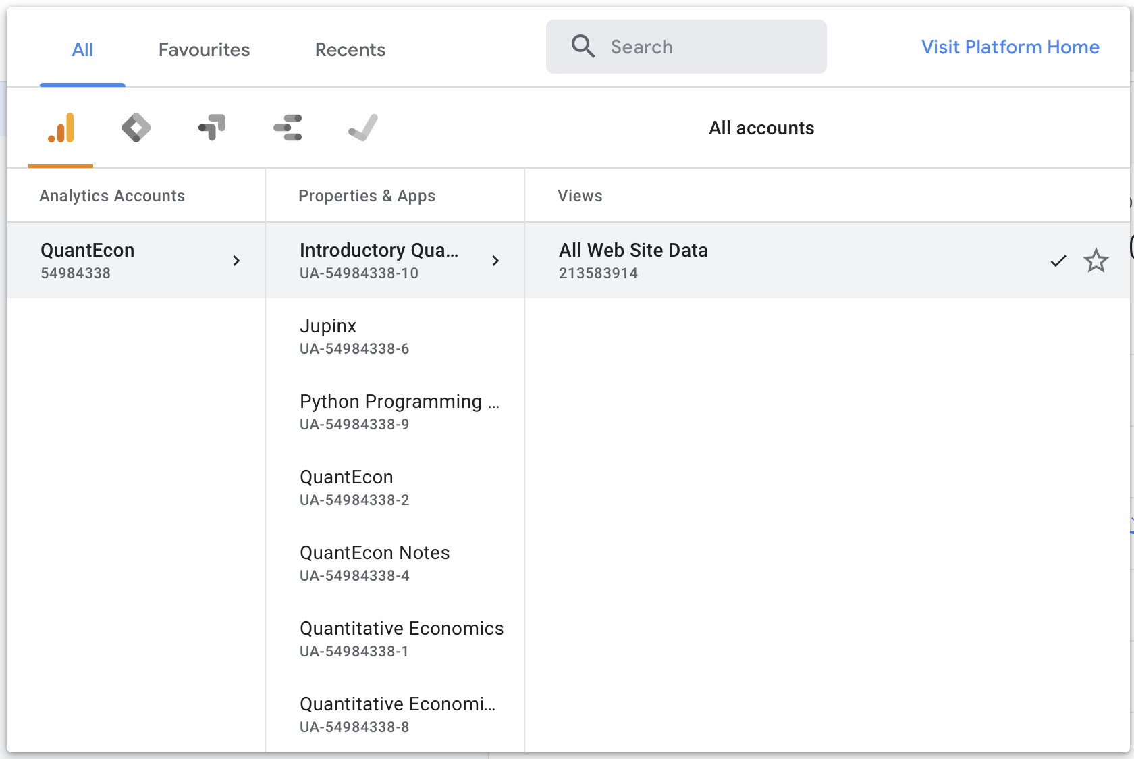Select QuantEcon property UA-54984338-2
This screenshot has width=1134, height=759.
[395, 488]
